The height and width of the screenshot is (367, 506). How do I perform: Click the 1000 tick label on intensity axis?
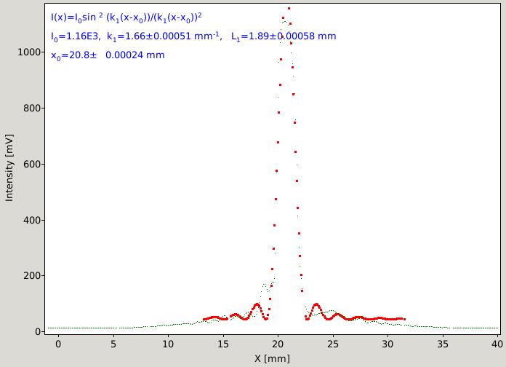coord(29,52)
